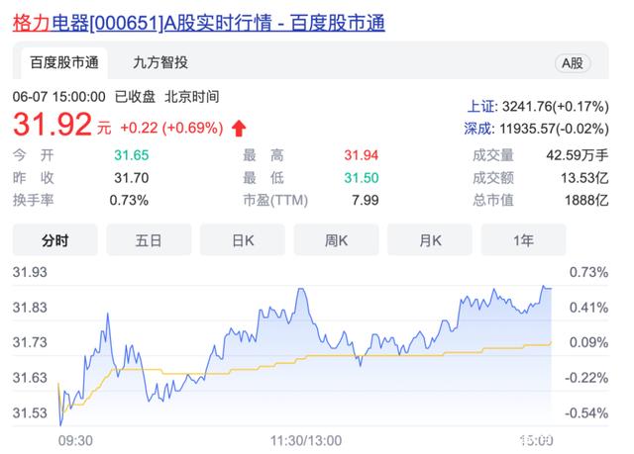Click the 0.41% right axis label
The width and height of the screenshot is (634, 454).
tap(588, 308)
